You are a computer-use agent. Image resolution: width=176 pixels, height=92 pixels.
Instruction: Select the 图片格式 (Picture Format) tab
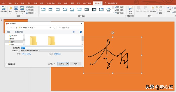coord(98,3)
